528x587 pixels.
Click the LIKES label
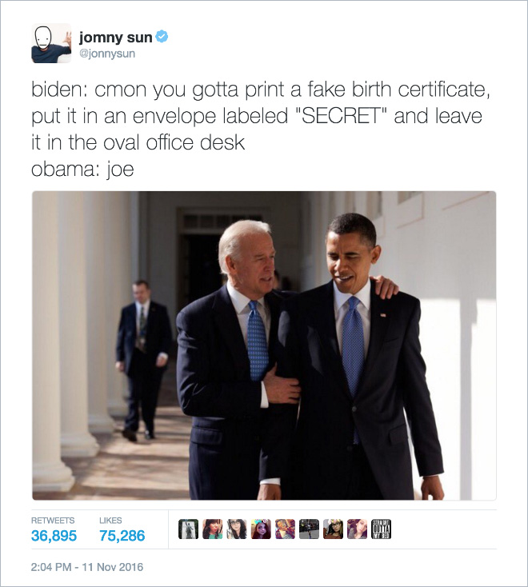pos(110,521)
